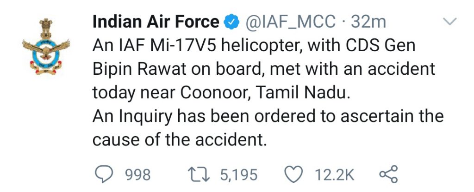Open the share icon for this tweet
474x192 pixels.
pos(389,174)
